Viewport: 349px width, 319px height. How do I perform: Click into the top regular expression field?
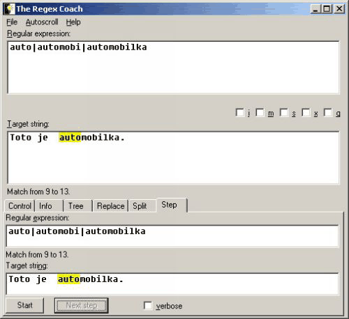(173, 68)
